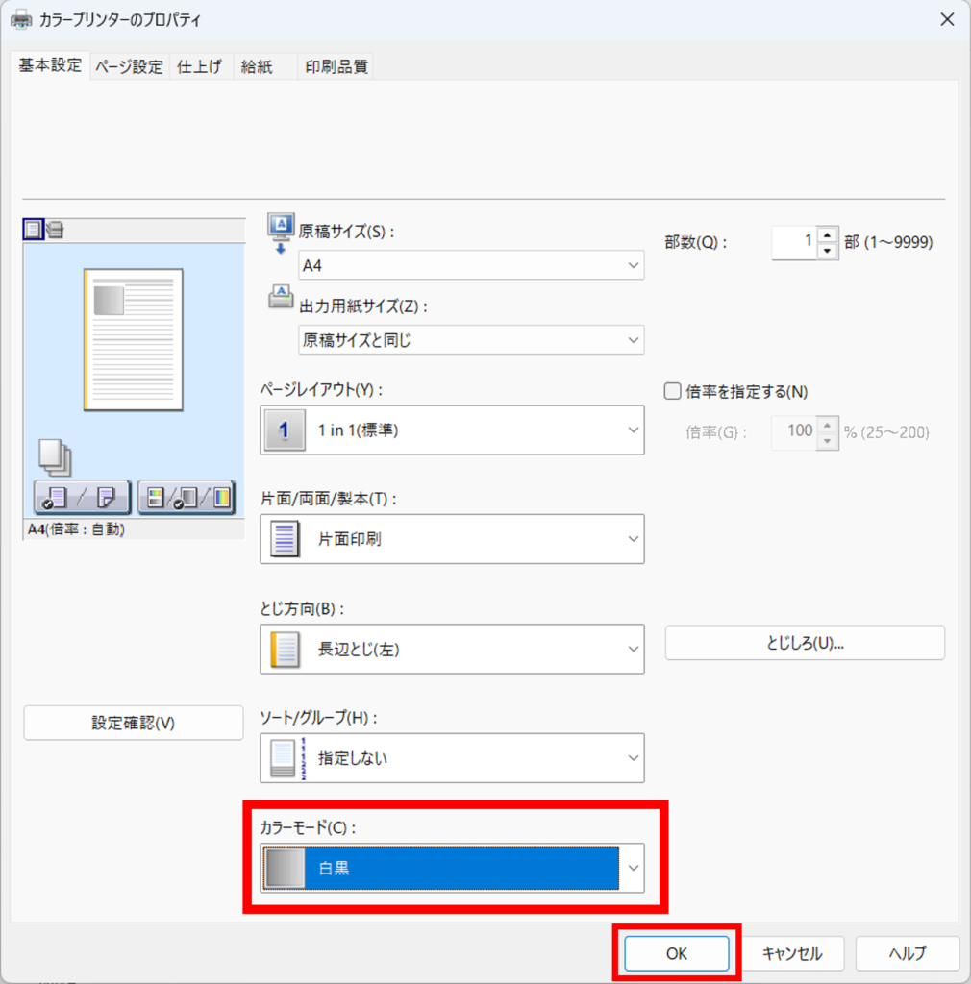Image resolution: width=971 pixels, height=984 pixels.
Task: Open the 原稿サイズ dropdown showing A4
Action: (x=471, y=265)
